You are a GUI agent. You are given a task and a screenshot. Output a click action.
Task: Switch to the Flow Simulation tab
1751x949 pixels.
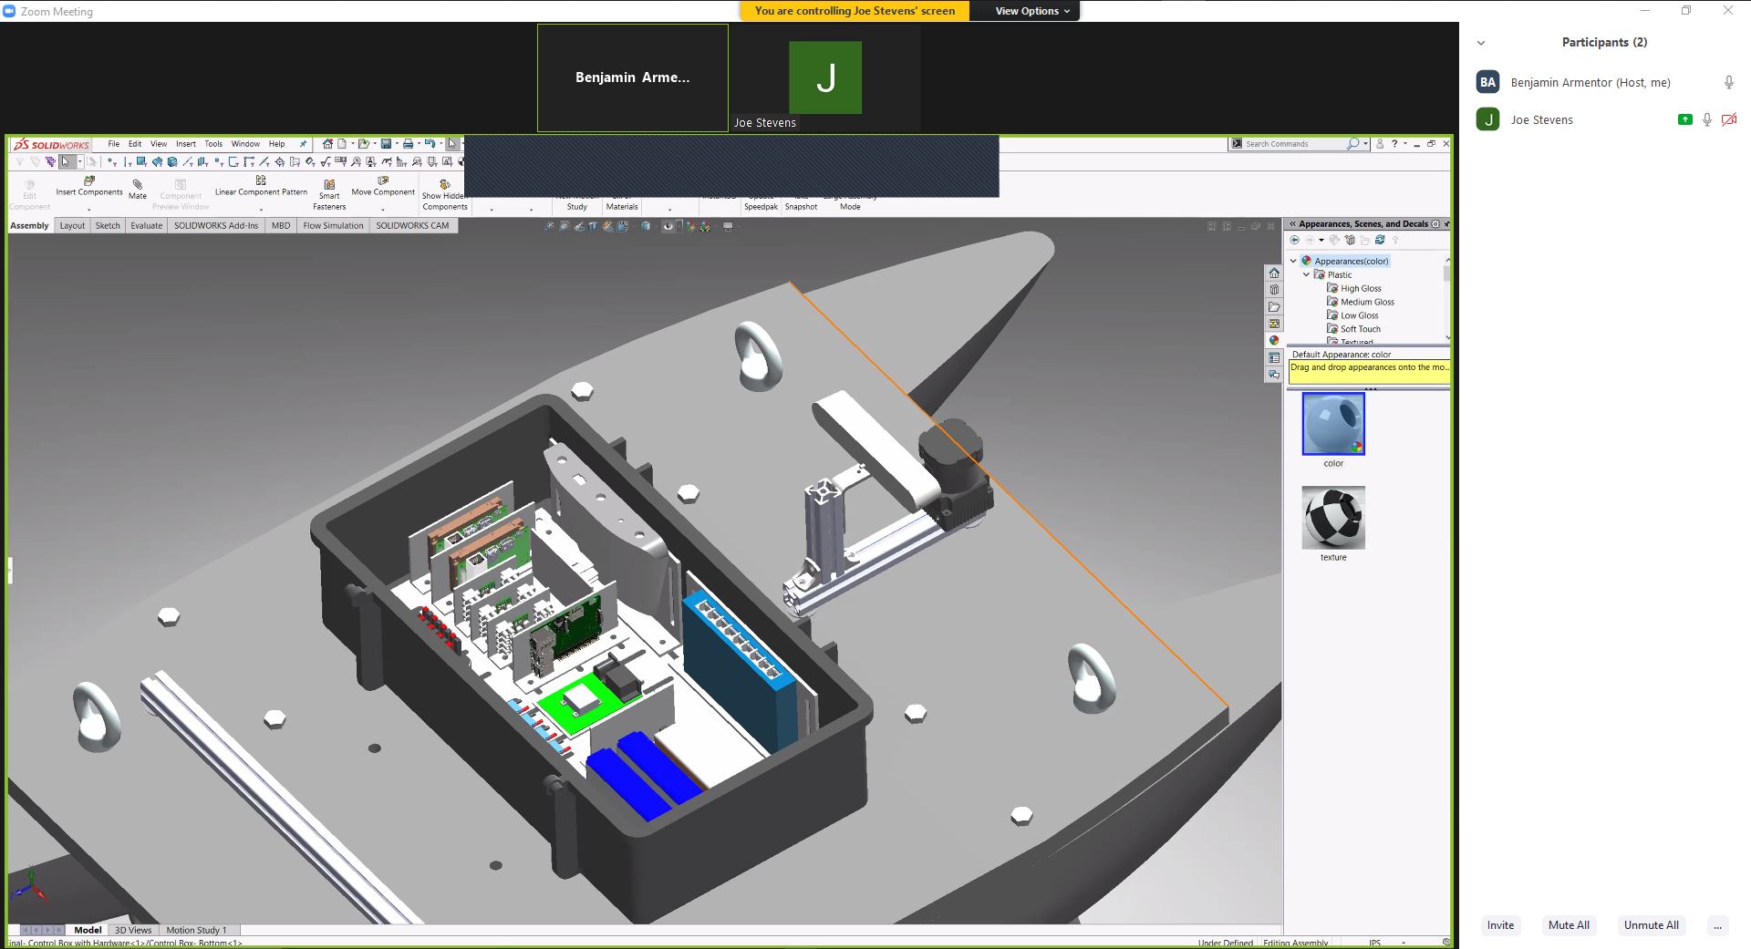[x=333, y=226]
